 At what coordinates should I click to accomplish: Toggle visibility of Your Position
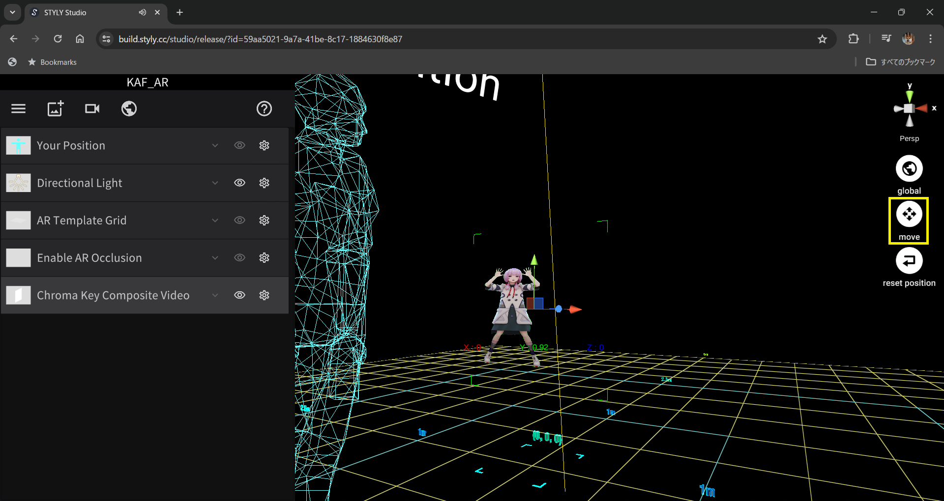239,145
